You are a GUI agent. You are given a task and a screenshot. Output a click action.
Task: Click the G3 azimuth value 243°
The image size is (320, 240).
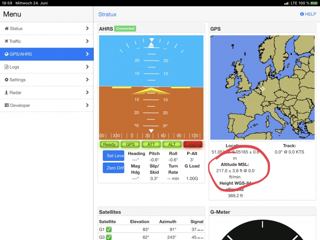click(x=172, y=237)
